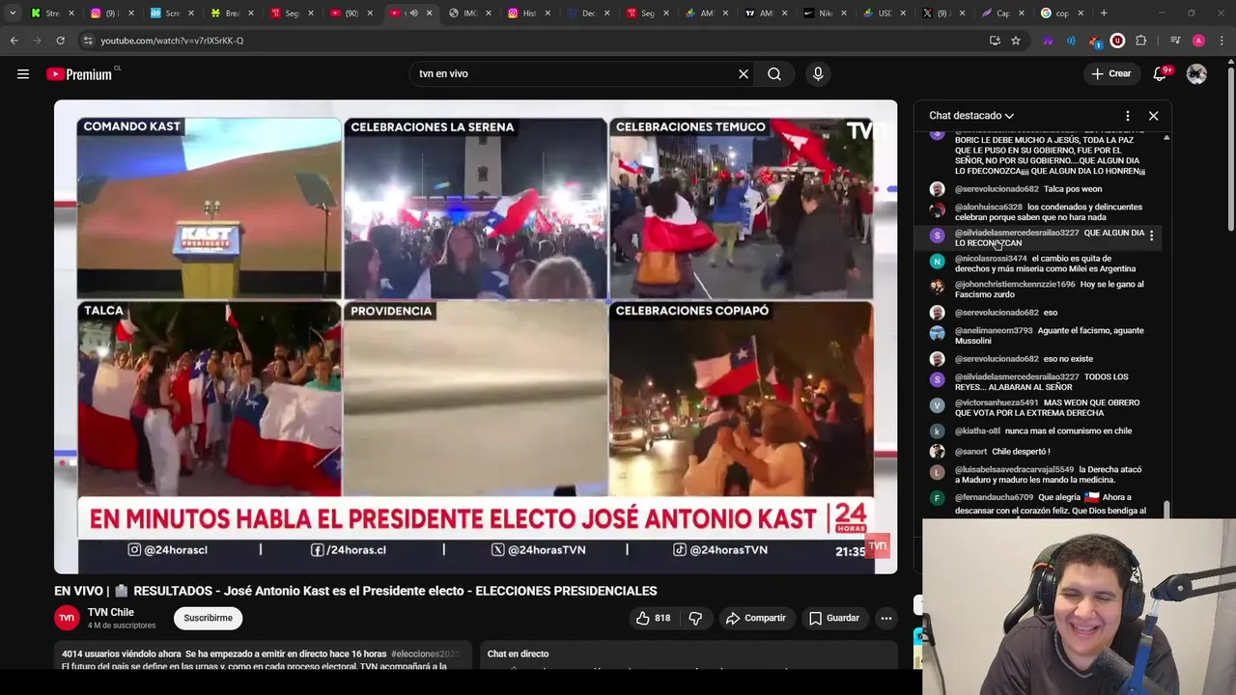Screen dimensions: 1236x695
Task: Open the YouTube account avatar menu
Action: coord(1196,74)
